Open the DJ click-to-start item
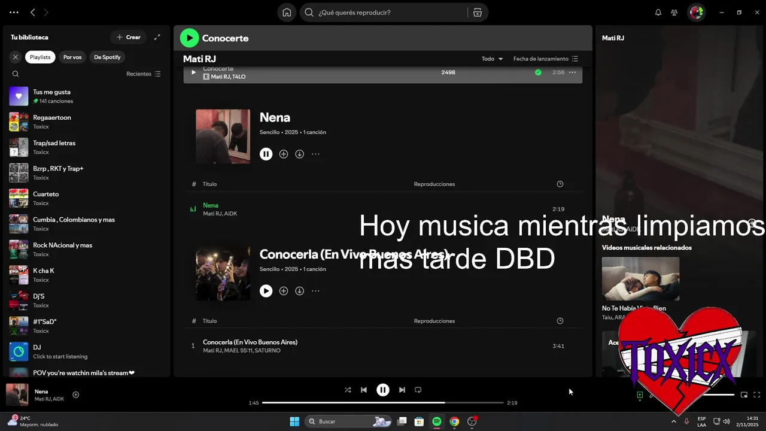The height and width of the screenshot is (431, 766). point(87,351)
